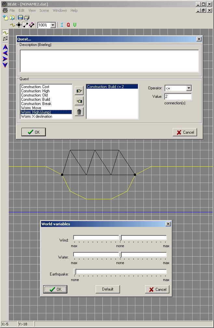214x328 pixels.
Task: Click the Value input field
Action: coord(178,97)
